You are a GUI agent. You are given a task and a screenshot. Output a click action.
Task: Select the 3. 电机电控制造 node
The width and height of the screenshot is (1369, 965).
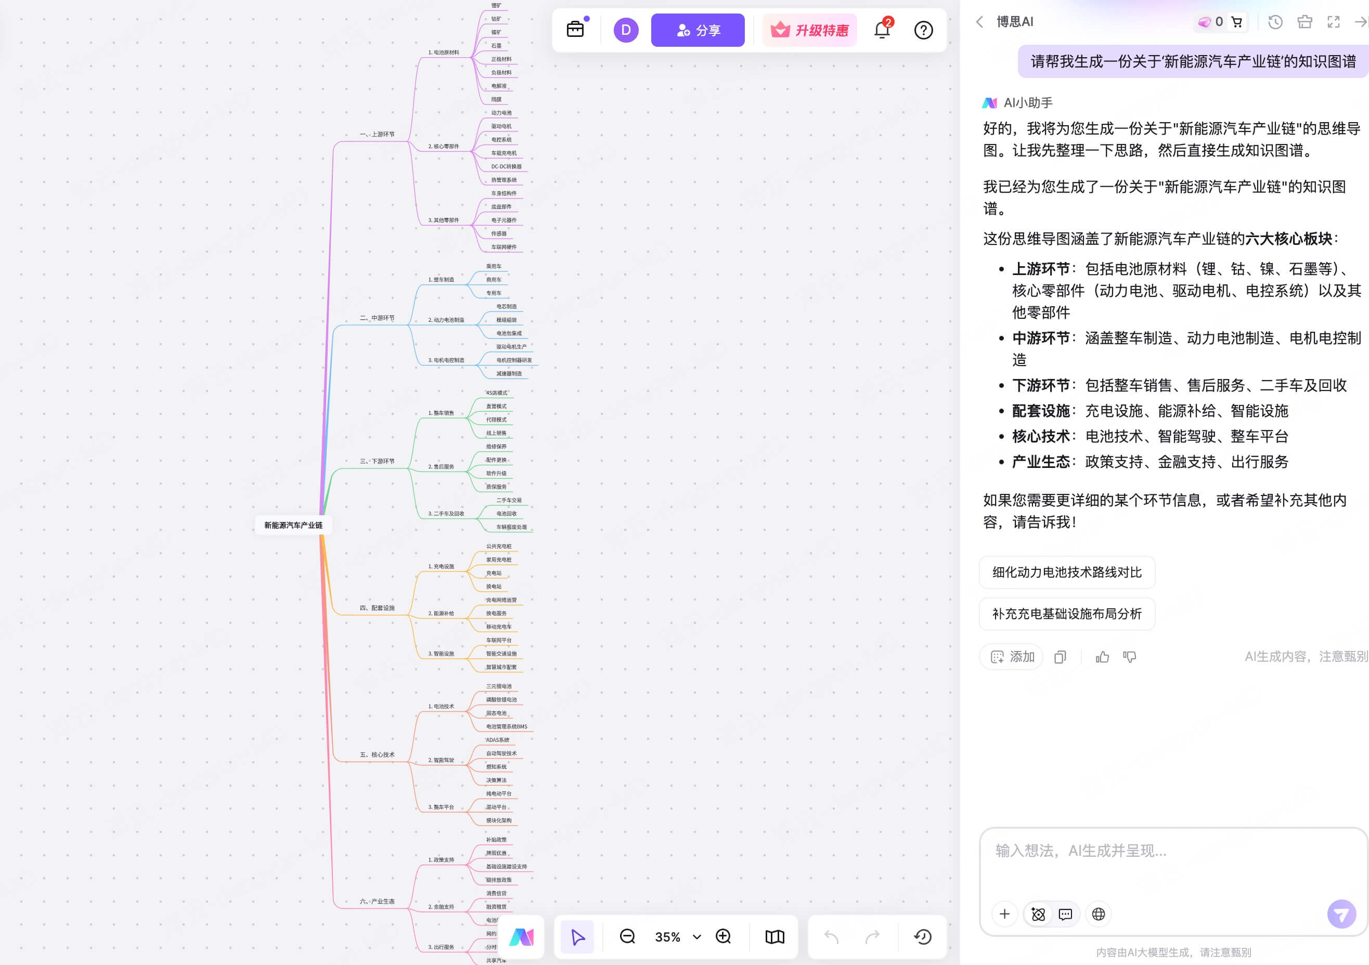point(446,361)
